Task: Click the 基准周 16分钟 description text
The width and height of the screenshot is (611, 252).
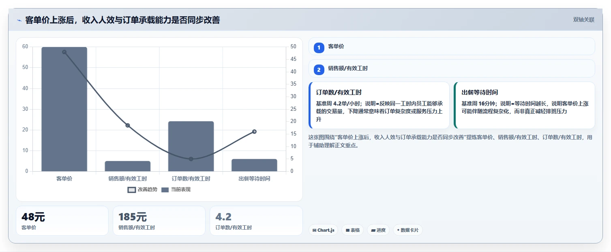Action: coord(525,107)
